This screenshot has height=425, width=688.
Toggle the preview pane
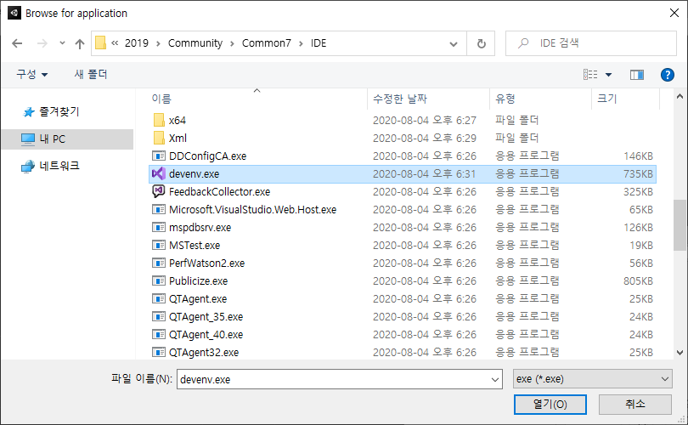click(x=637, y=75)
